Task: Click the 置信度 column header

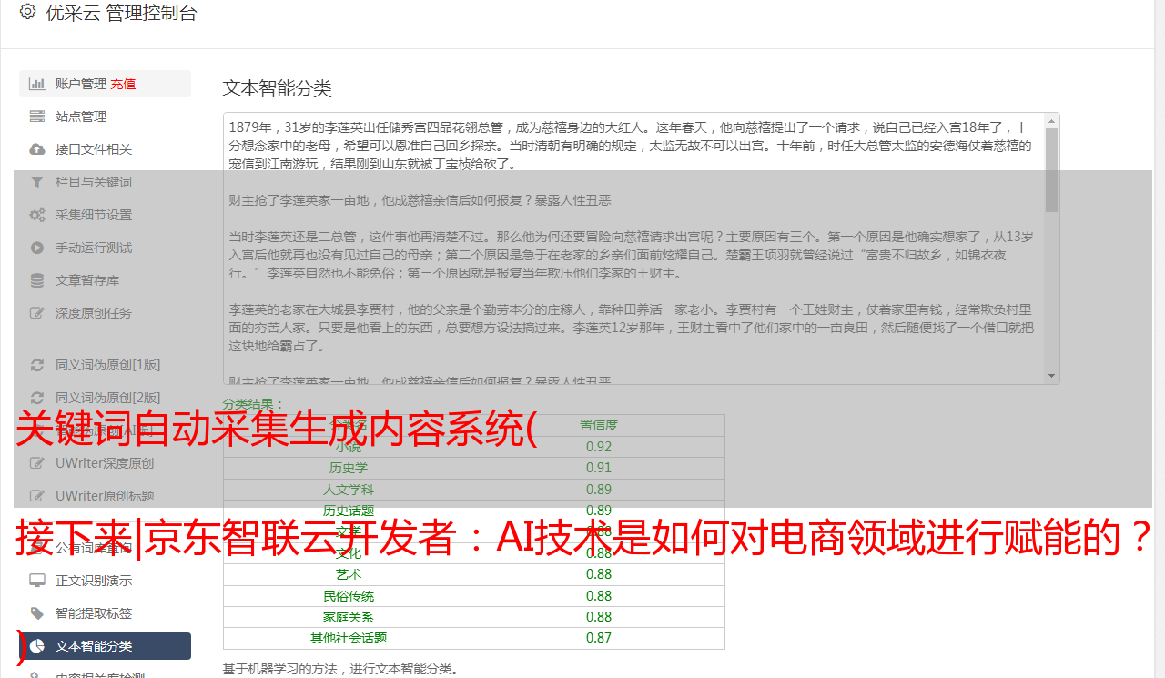Action: tap(599, 425)
